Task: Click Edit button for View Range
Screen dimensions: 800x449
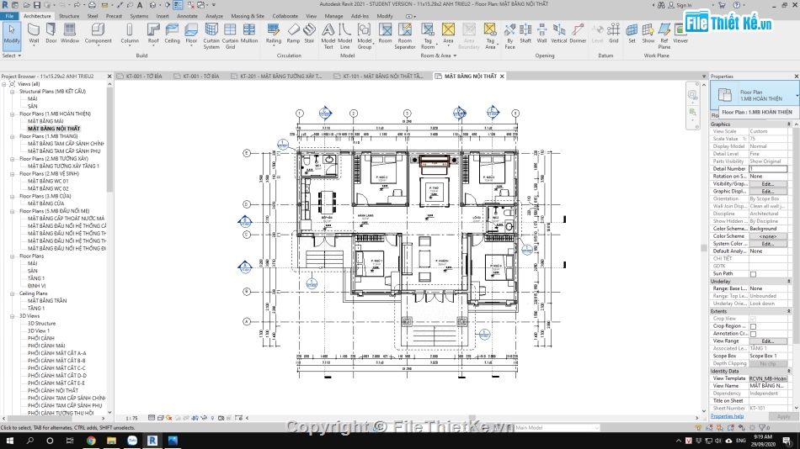Action: (768, 341)
